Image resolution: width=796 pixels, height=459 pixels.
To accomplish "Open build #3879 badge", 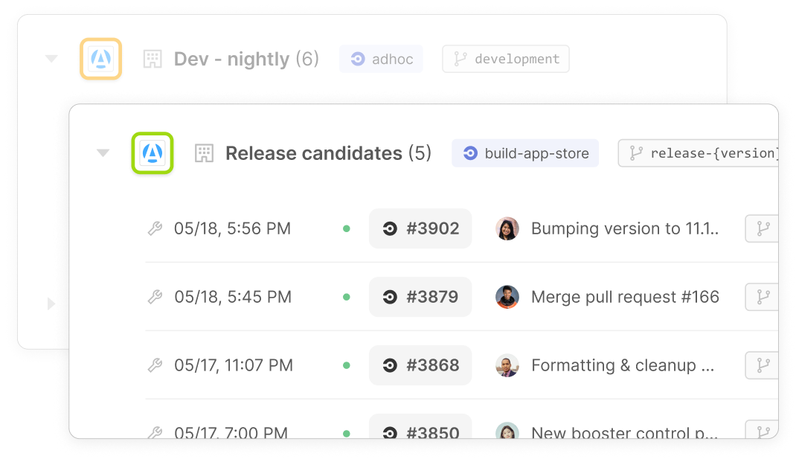I will [x=420, y=298].
